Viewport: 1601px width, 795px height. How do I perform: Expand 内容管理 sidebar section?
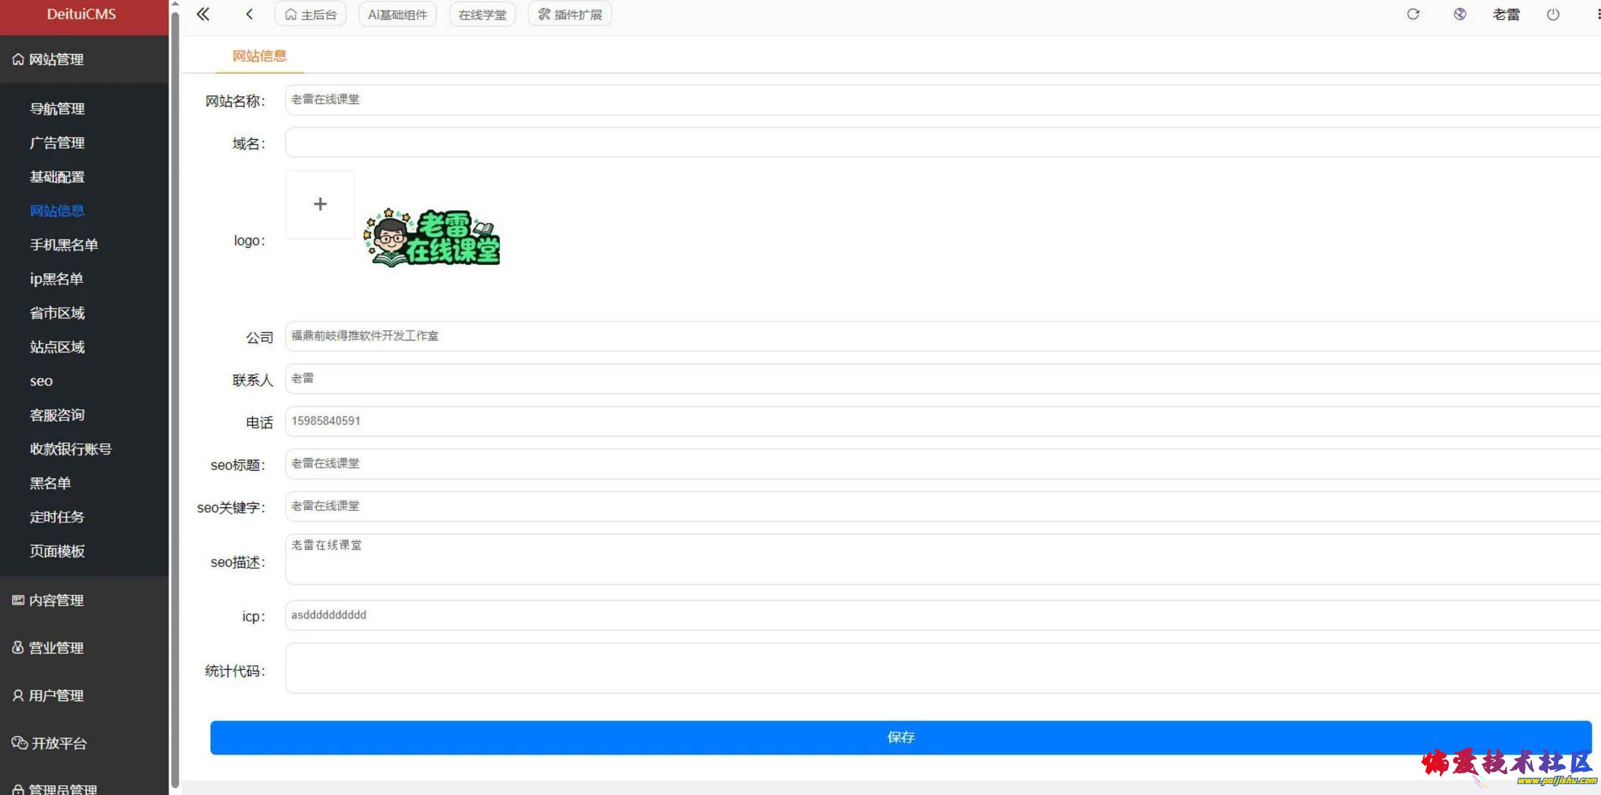(56, 600)
